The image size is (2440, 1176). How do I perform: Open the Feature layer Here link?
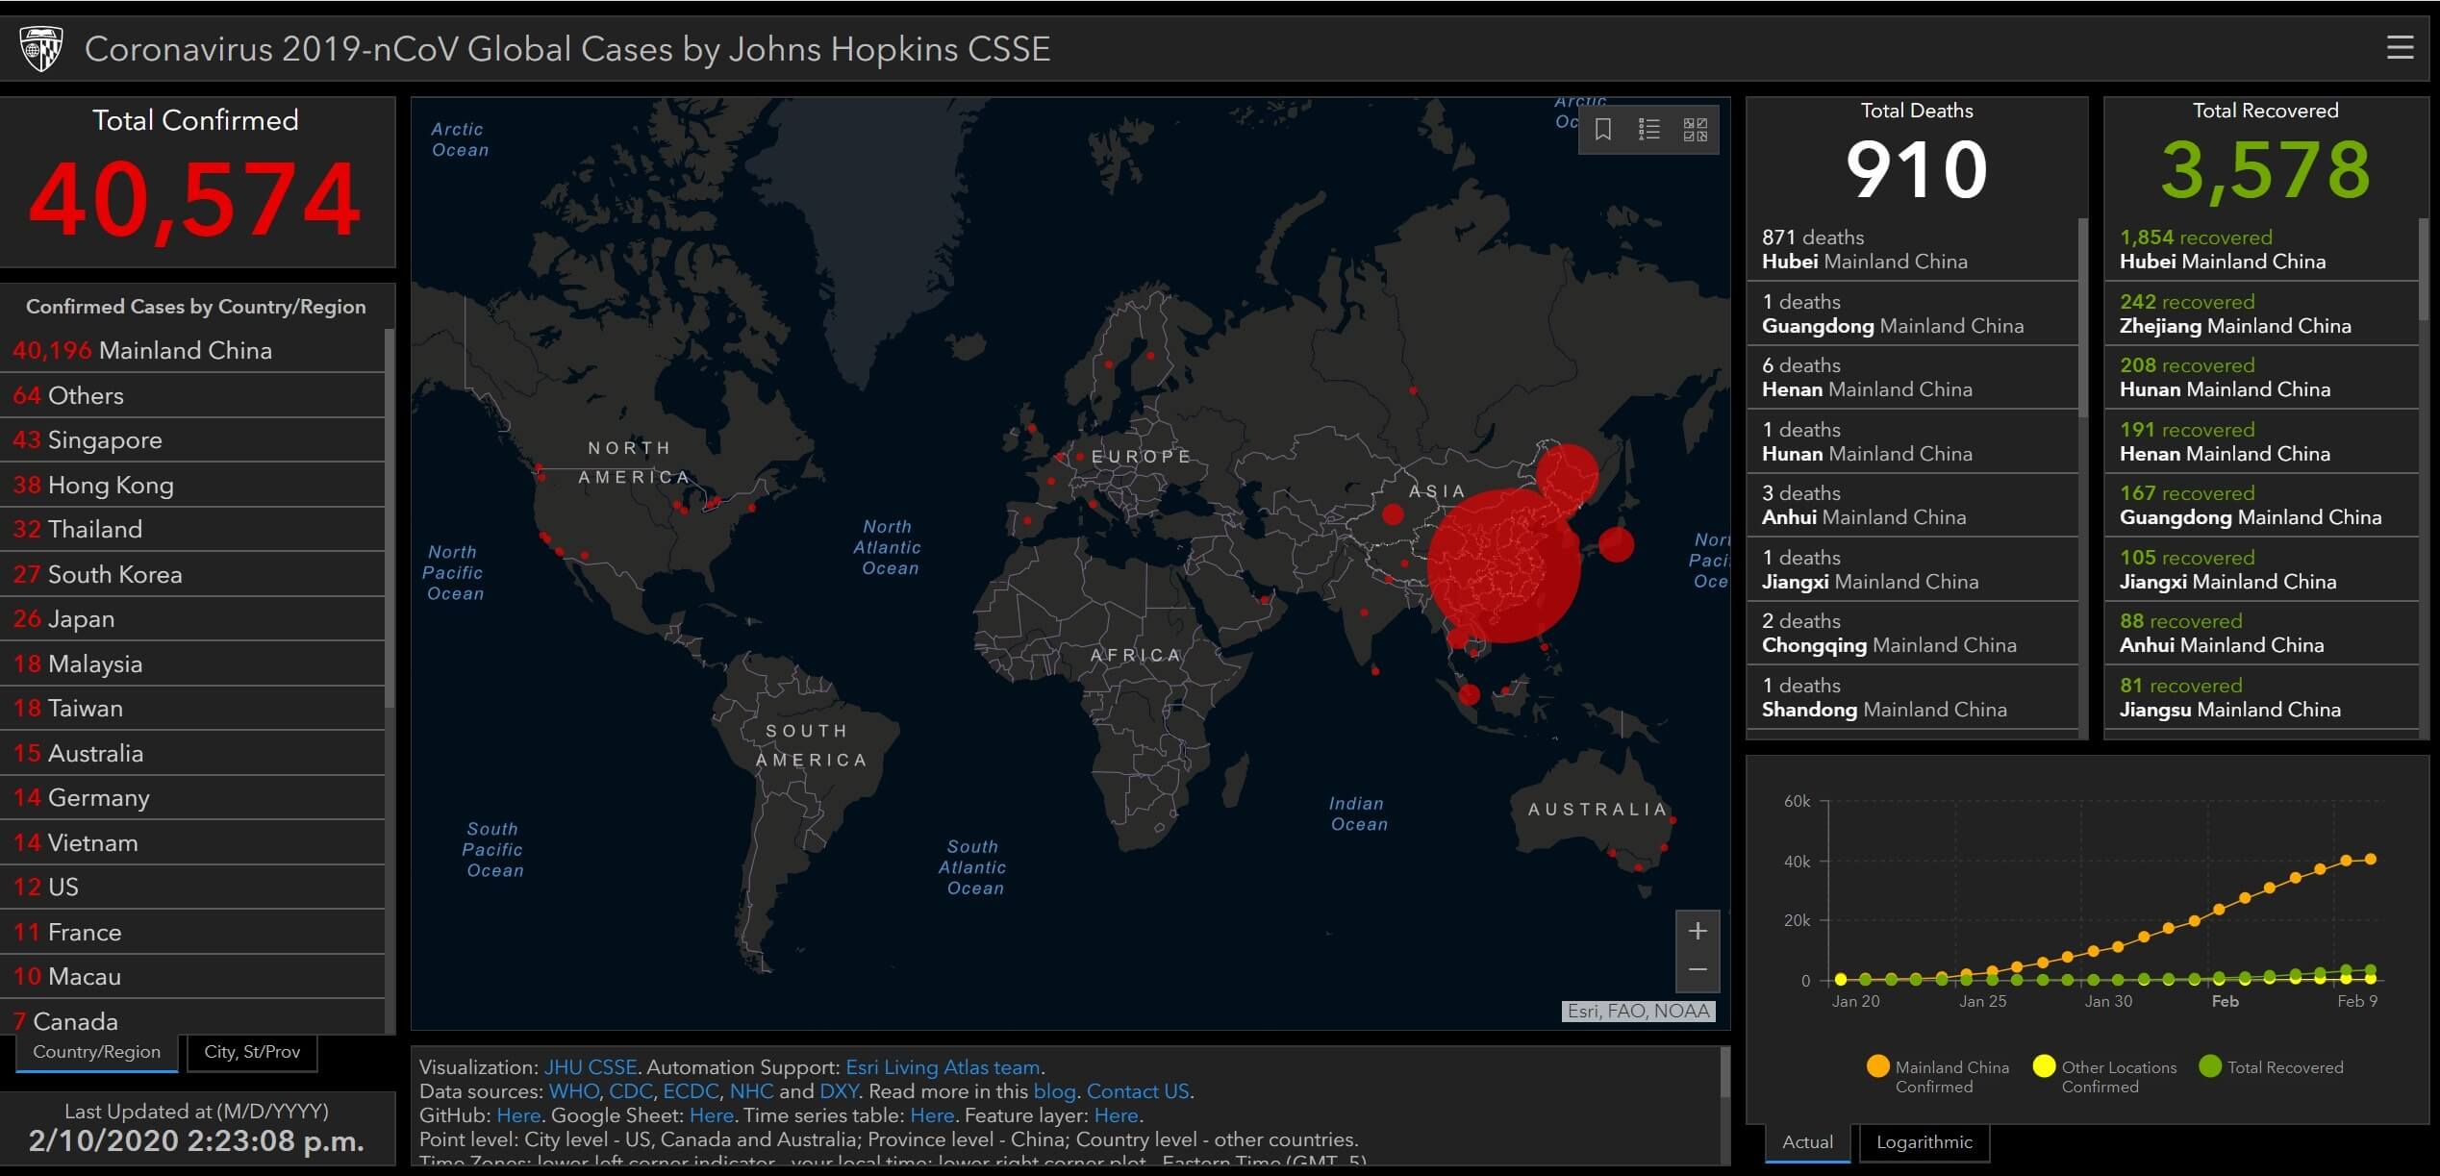point(1116,1115)
